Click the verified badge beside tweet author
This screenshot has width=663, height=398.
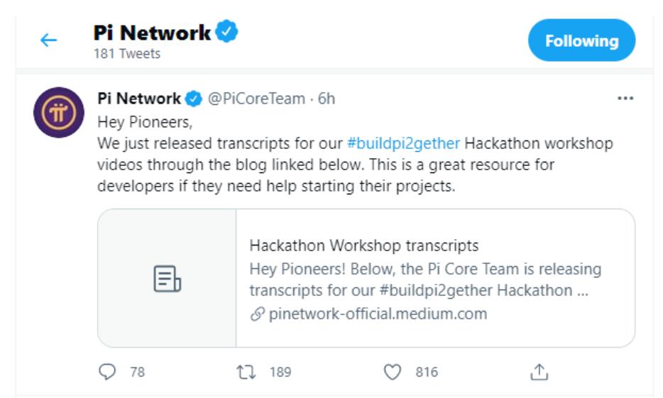(194, 99)
